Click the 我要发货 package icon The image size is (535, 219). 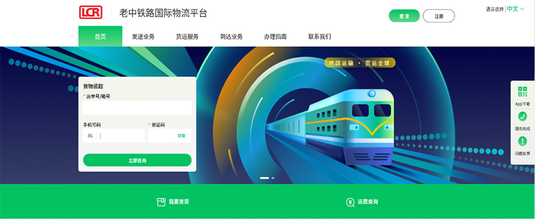click(160, 202)
